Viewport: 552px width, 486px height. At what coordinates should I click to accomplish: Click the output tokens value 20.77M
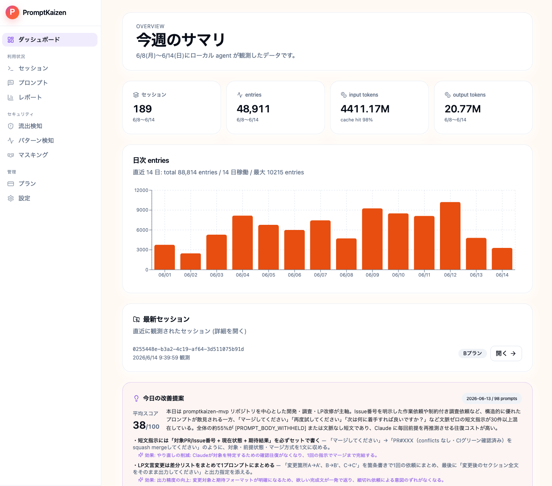pos(463,109)
